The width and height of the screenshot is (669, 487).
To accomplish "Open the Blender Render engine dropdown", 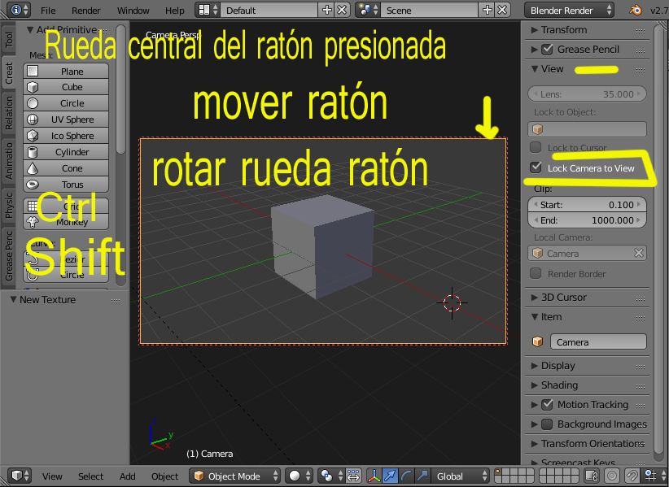I will tap(569, 11).
